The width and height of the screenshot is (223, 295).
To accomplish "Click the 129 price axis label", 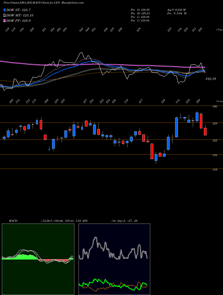I will (x=215, y=123).
